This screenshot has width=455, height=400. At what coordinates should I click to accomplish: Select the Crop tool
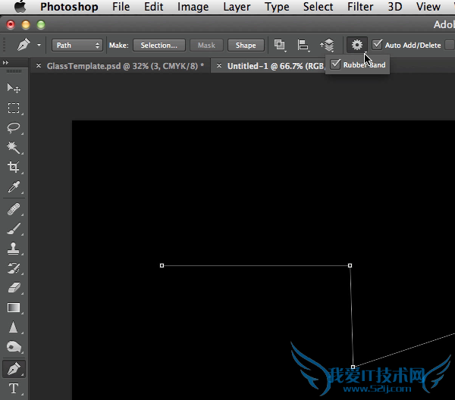click(x=14, y=167)
